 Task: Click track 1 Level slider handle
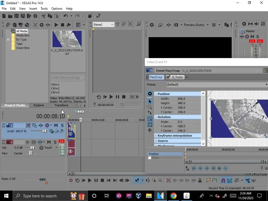coord(44,131)
